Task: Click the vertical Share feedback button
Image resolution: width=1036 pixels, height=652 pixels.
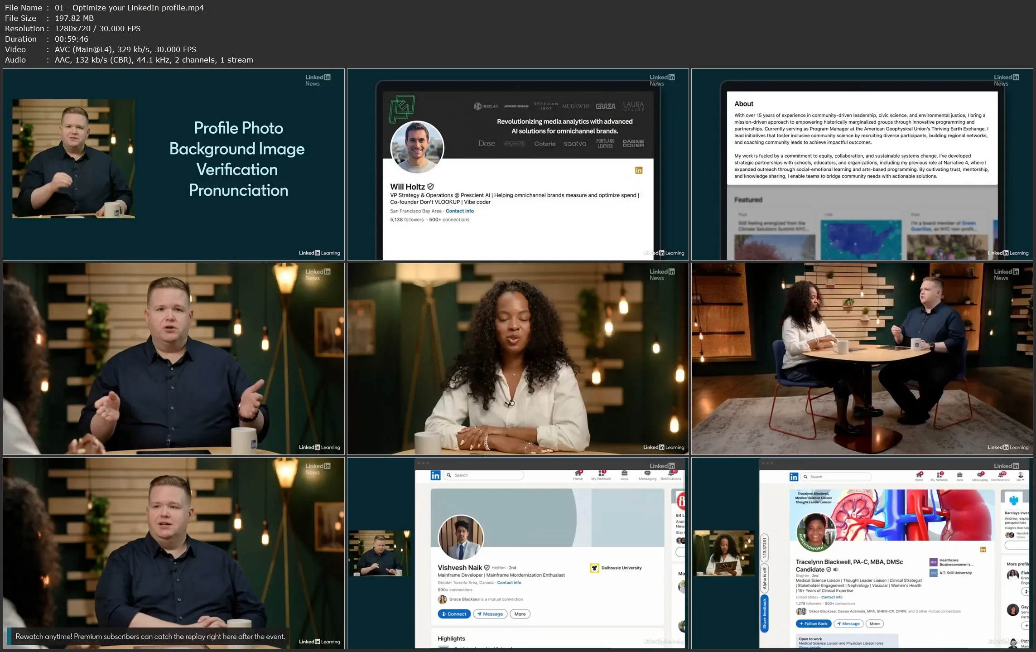Action: tap(764, 613)
